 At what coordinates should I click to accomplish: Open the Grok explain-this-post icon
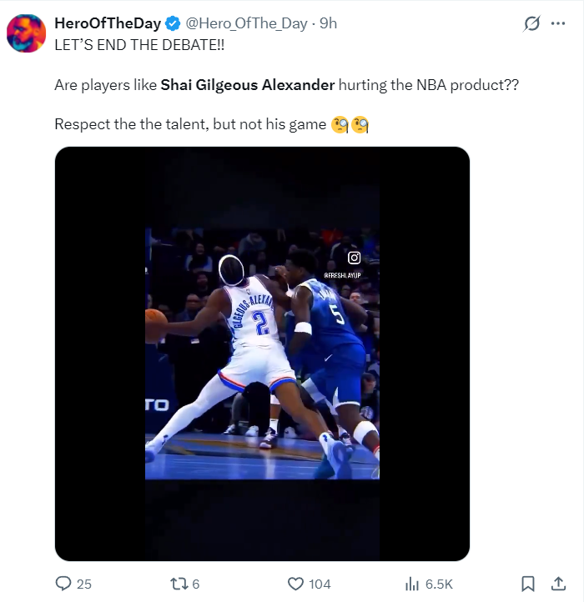(x=531, y=24)
